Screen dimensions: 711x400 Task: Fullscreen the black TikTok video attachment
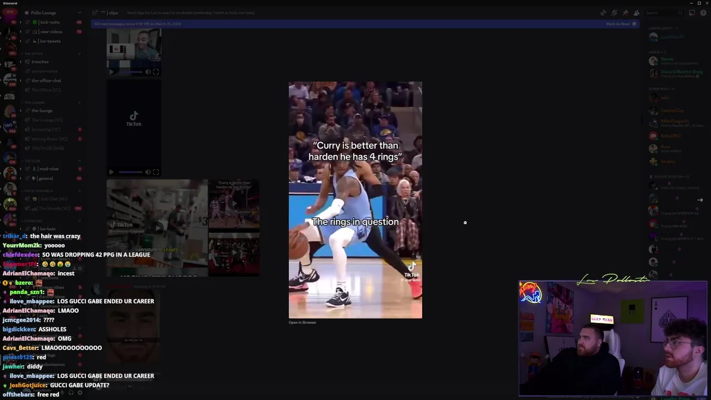point(156,172)
